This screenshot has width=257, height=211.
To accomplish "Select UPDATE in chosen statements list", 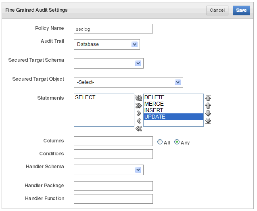I will tap(173, 117).
